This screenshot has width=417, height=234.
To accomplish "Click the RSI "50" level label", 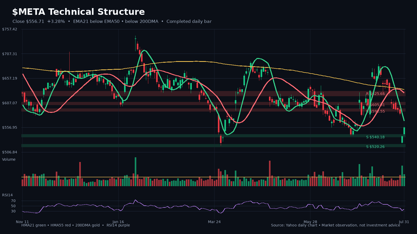I will tap(13, 206).
